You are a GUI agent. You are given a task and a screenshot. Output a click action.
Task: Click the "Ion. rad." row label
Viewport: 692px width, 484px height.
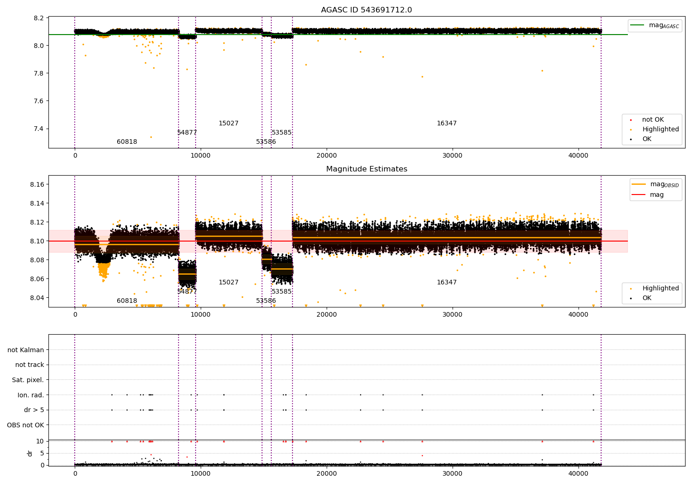[x=31, y=395]
